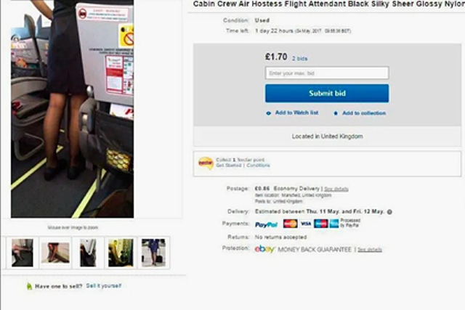This screenshot has height=310, width=465.
Task: View postage See details link
Action: (336, 189)
